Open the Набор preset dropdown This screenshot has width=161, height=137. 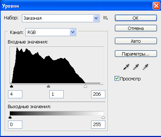(x=61, y=18)
